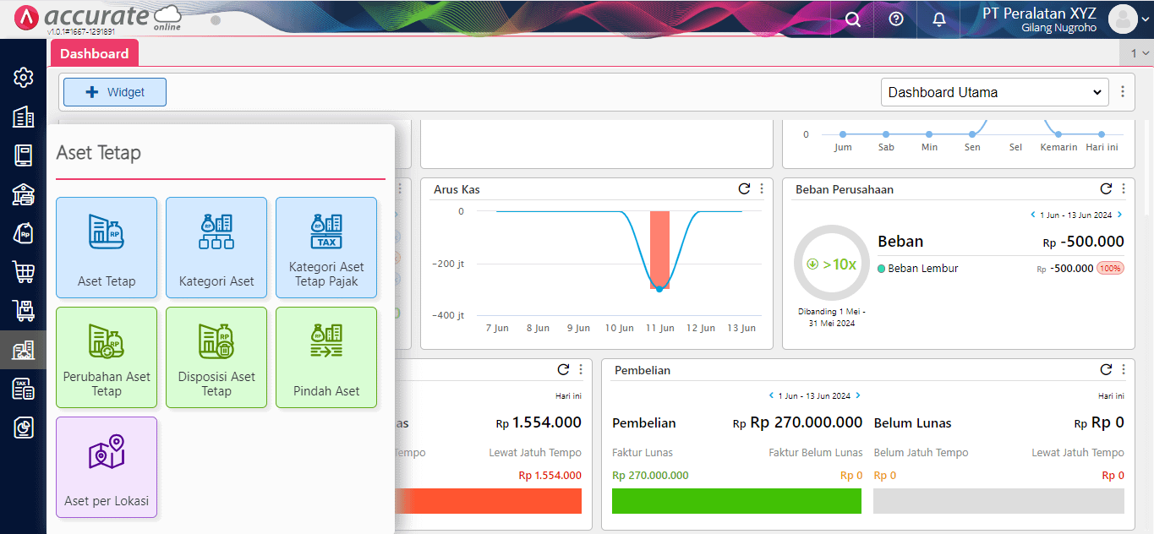Open the Pindah Aset tile
Viewport: 1154px width, 534px height.
pyautogui.click(x=326, y=357)
